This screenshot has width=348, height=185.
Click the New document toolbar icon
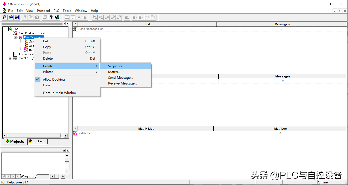pyautogui.click(x=5, y=18)
